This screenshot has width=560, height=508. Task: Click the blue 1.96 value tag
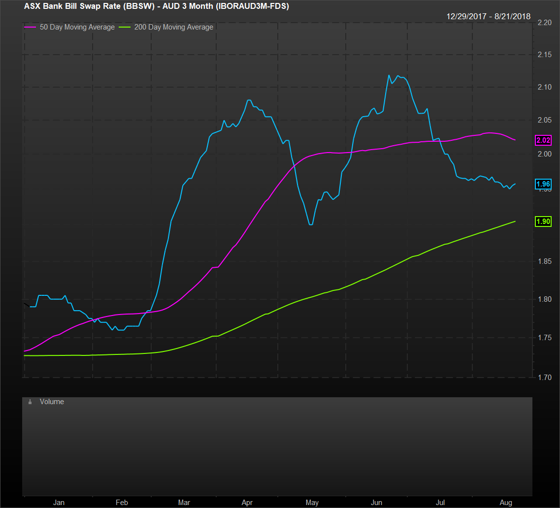point(543,184)
